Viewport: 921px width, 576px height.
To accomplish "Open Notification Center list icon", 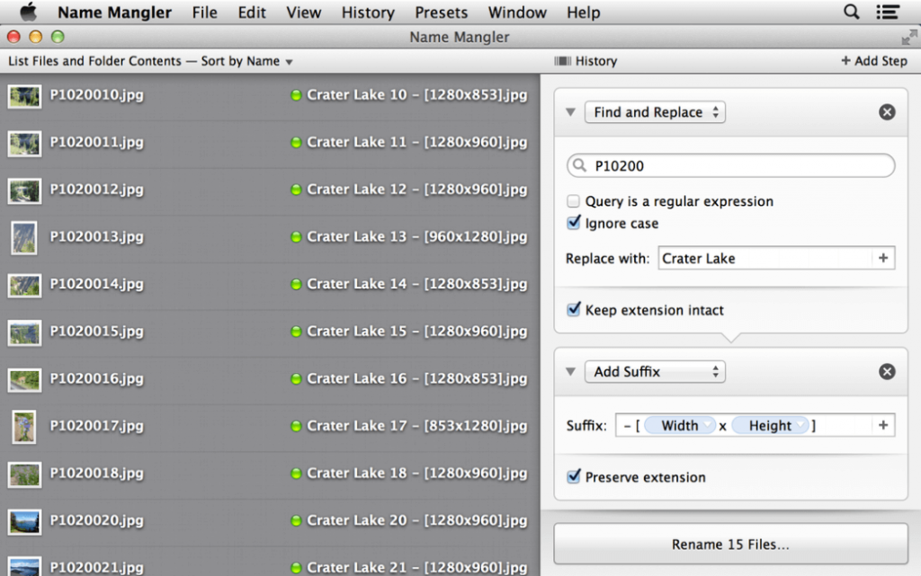I will 889,13.
